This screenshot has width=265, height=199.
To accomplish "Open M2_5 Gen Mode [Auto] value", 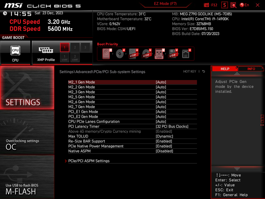I will 161,97.
